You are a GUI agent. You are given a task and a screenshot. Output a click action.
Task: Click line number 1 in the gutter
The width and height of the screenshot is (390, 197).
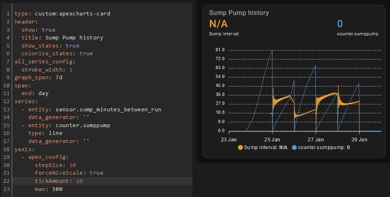click(8, 14)
